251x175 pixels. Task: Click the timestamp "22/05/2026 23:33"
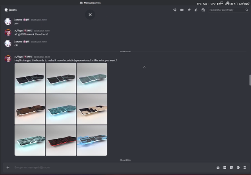pos(42,57)
